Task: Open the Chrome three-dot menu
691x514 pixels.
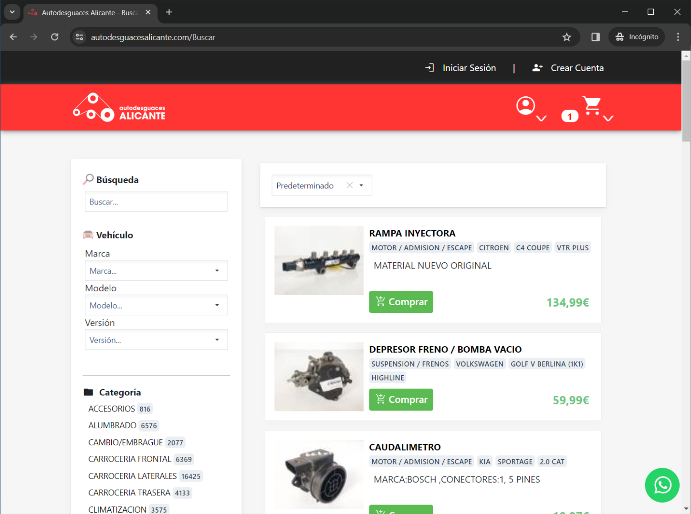Action: pos(678,37)
